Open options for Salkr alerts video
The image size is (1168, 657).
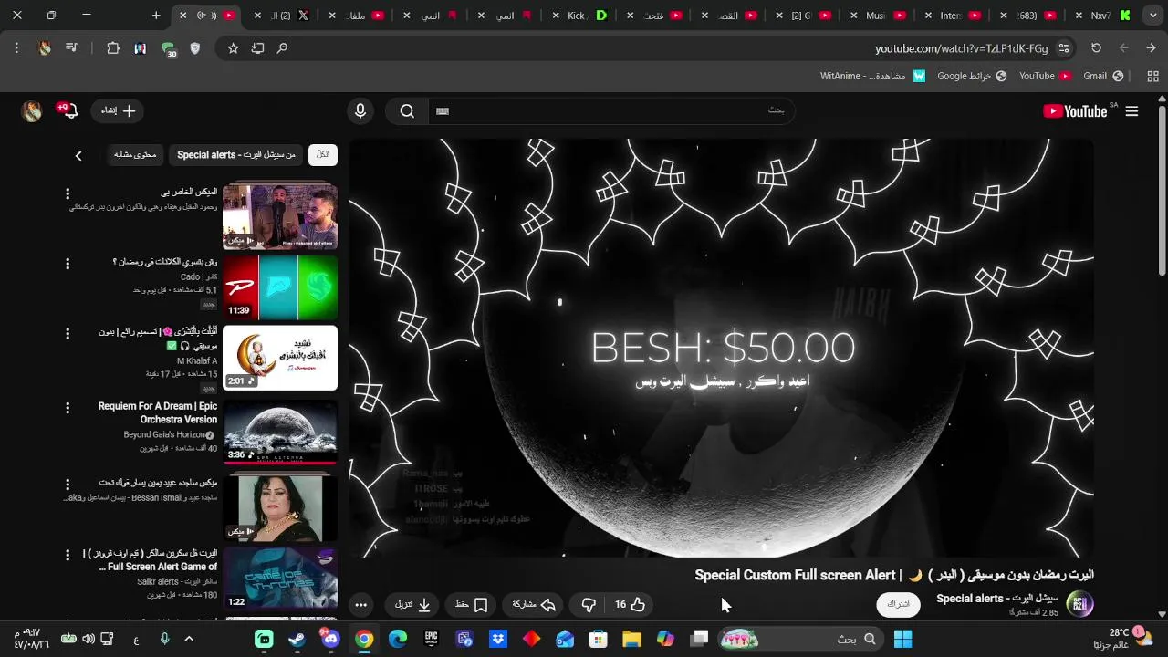tap(67, 555)
